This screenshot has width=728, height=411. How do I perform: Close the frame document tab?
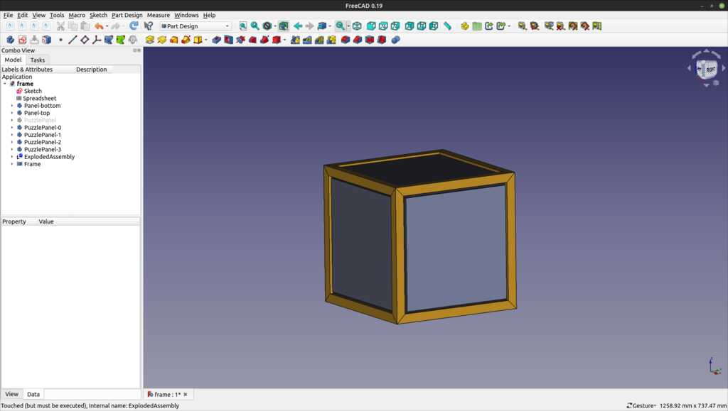tap(186, 395)
